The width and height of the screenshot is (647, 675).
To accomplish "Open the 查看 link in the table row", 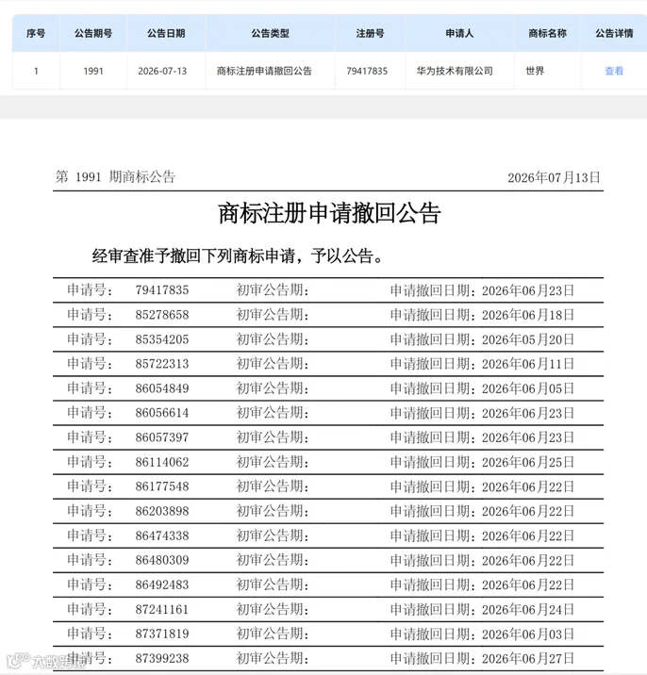I will pyautogui.click(x=614, y=71).
